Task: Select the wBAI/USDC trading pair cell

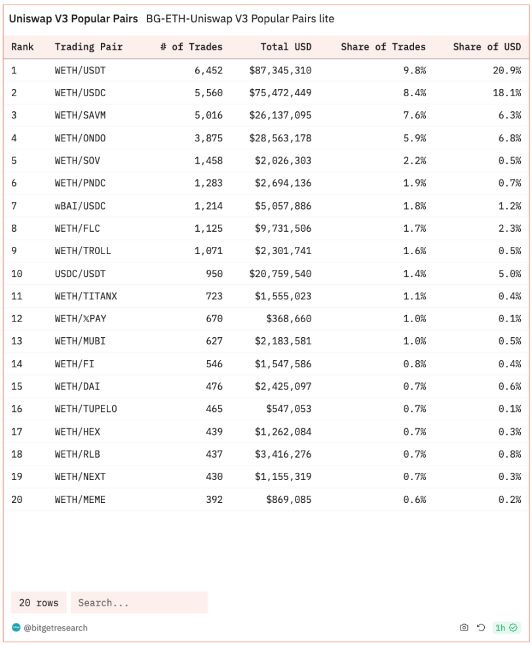Action: pyautogui.click(x=80, y=206)
